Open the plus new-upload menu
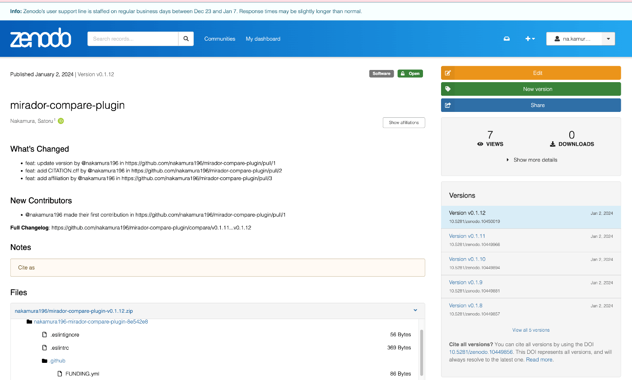 point(530,39)
